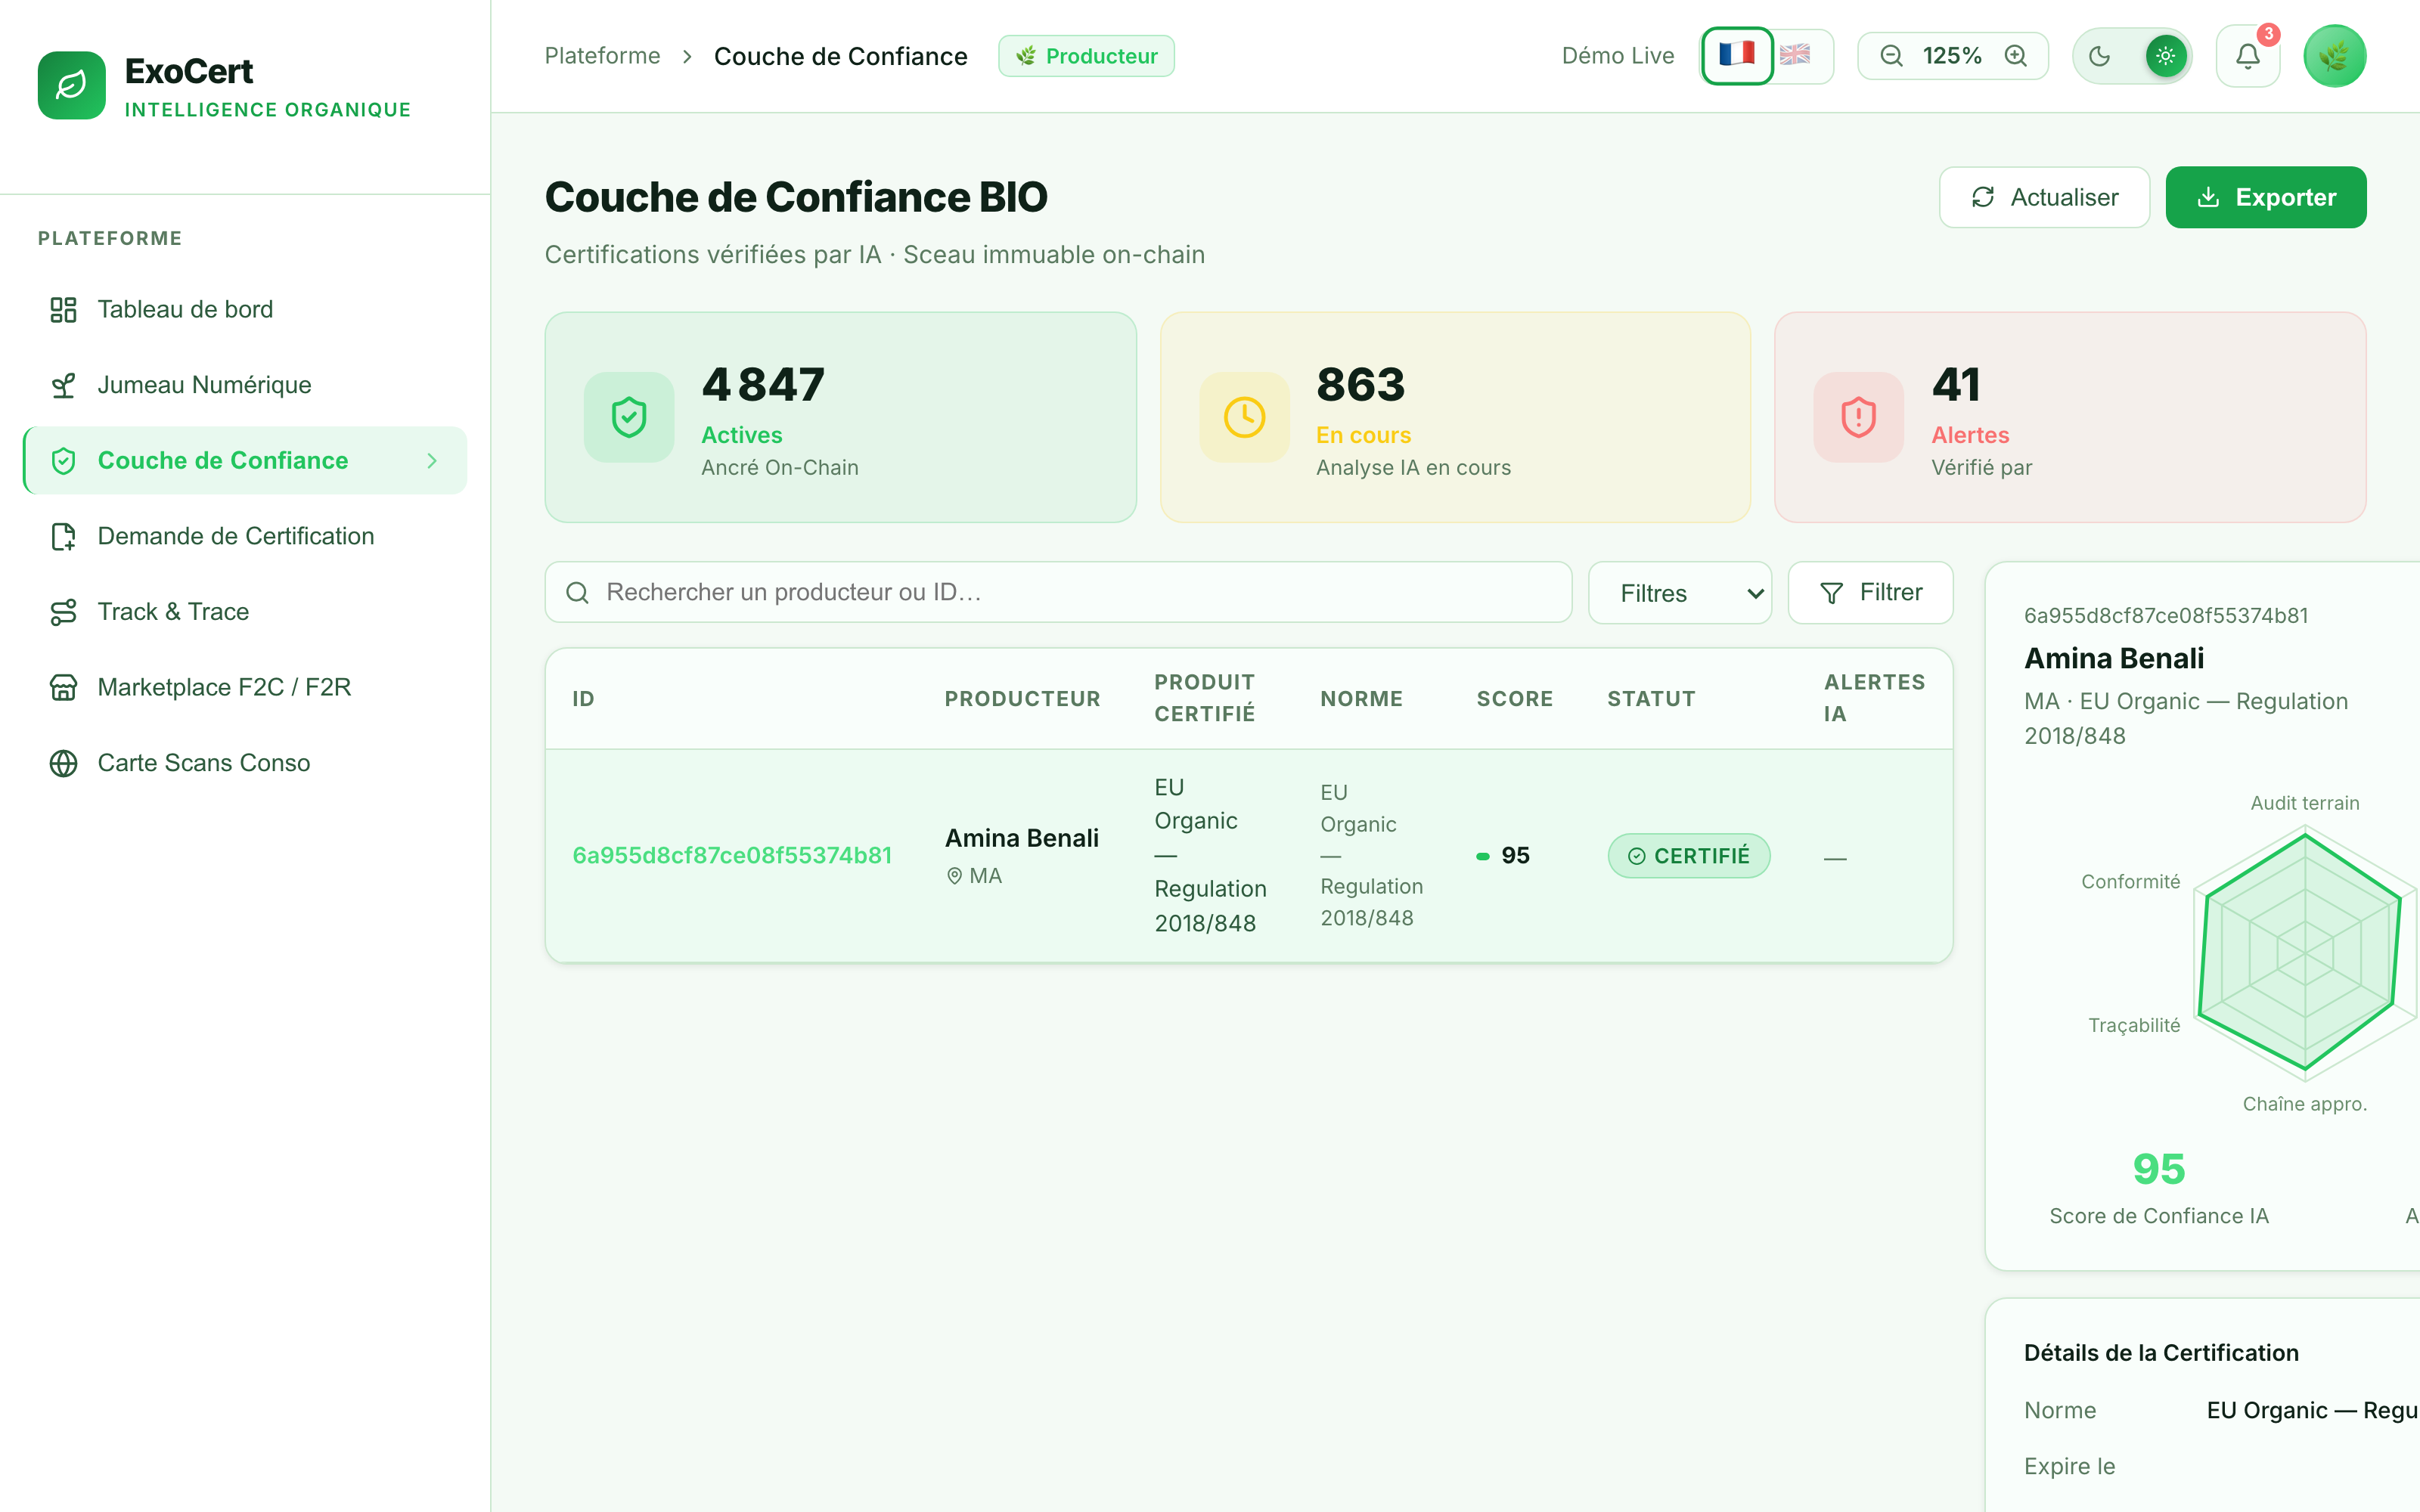Screen dimensions: 2420x1512
Task: Open Jumeau Numérique page
Action: click(x=245, y=385)
